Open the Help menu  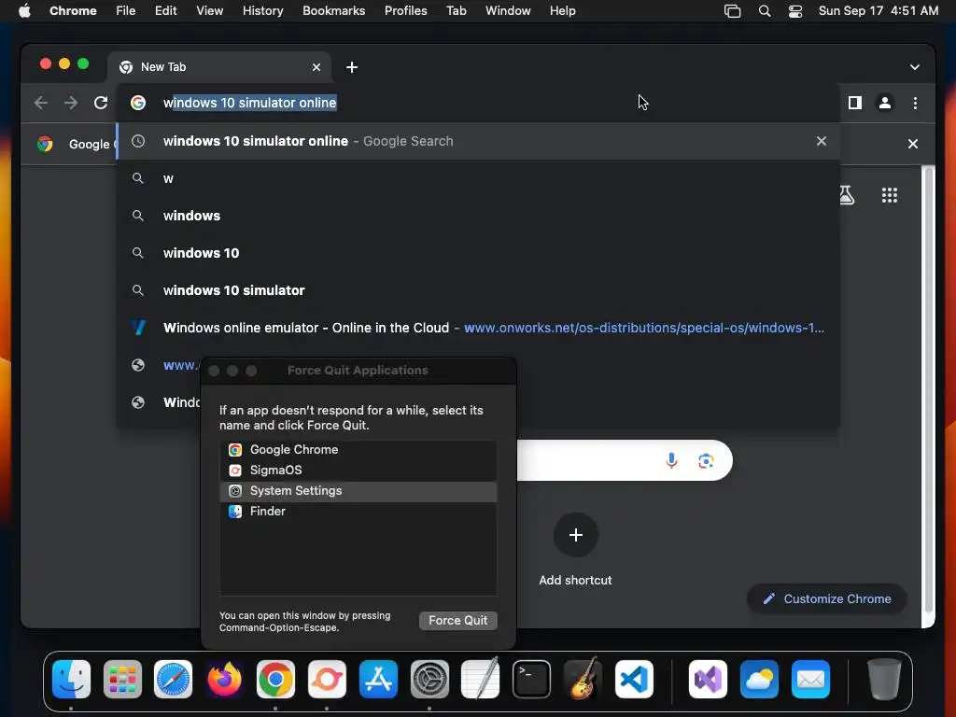tap(562, 11)
